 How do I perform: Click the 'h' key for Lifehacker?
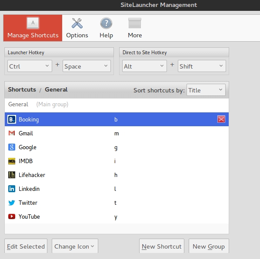coord(116,175)
